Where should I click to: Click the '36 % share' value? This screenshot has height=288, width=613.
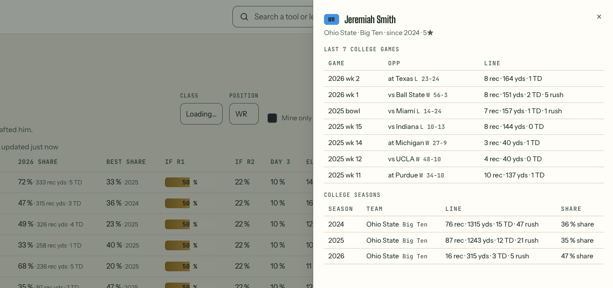pos(577,224)
